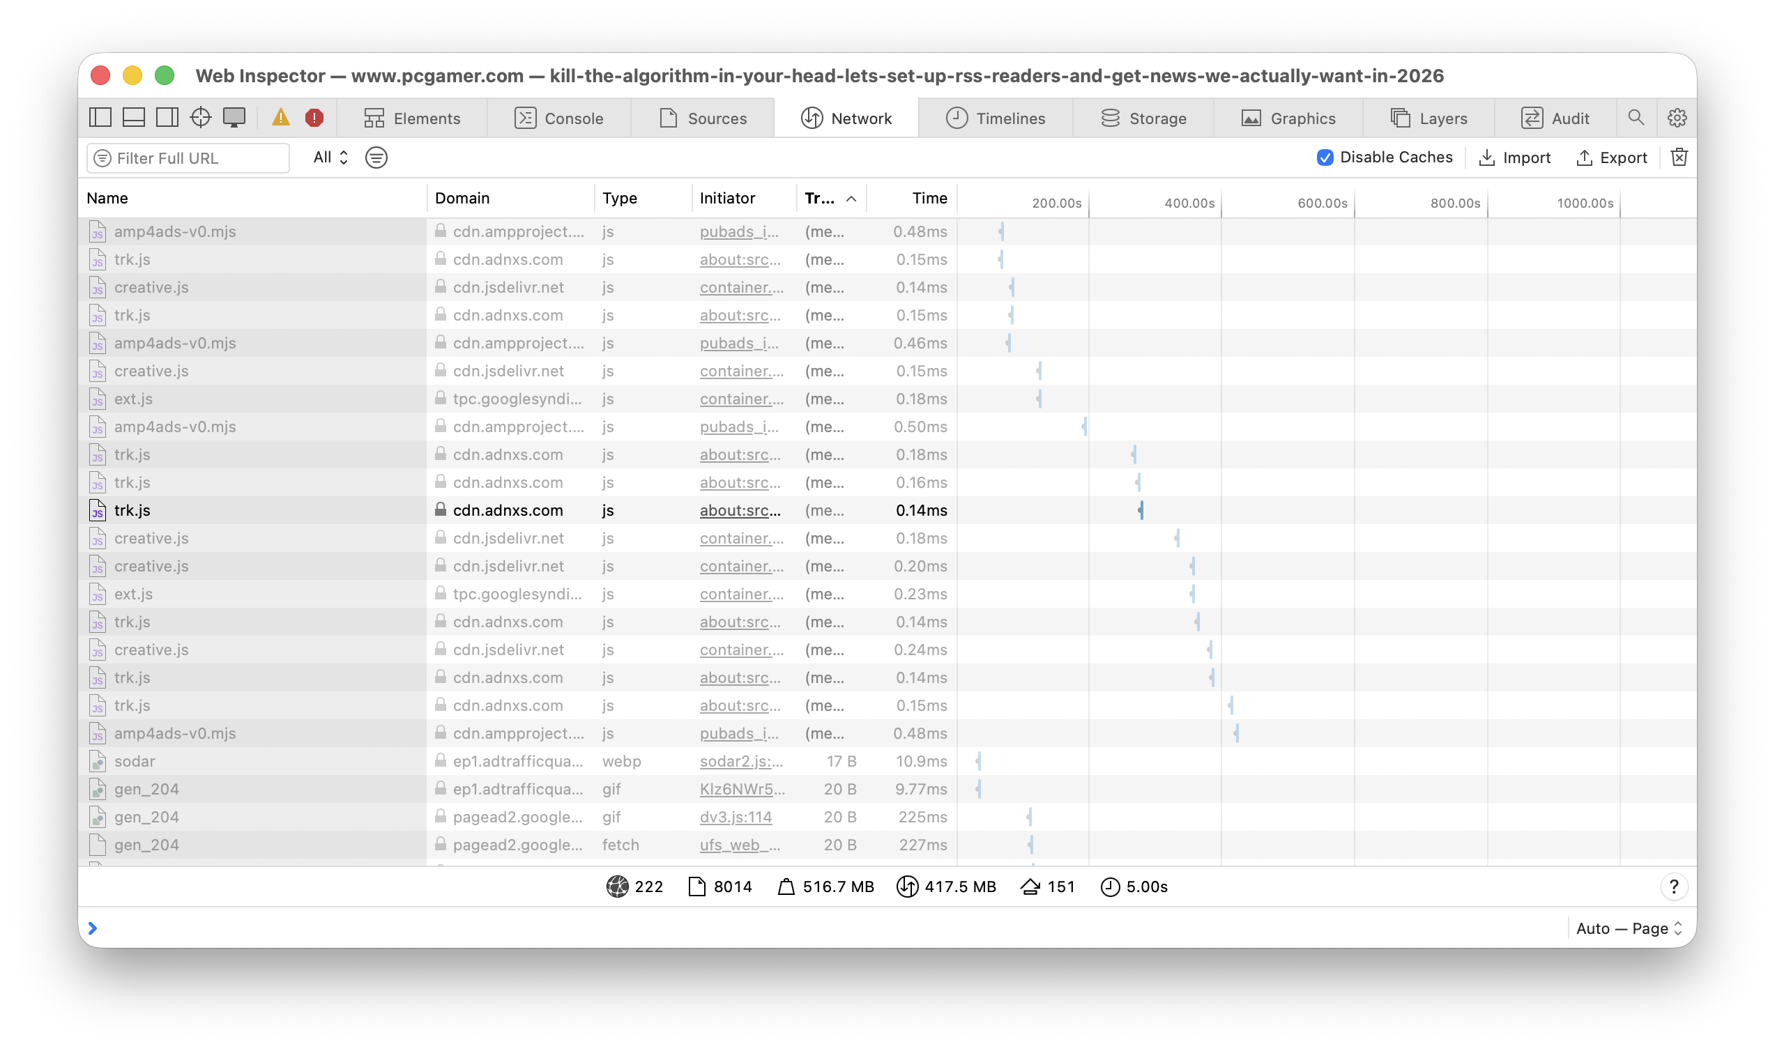This screenshot has height=1051, width=1775.
Task: Click the red error badge in the toolbar
Action: point(313,118)
